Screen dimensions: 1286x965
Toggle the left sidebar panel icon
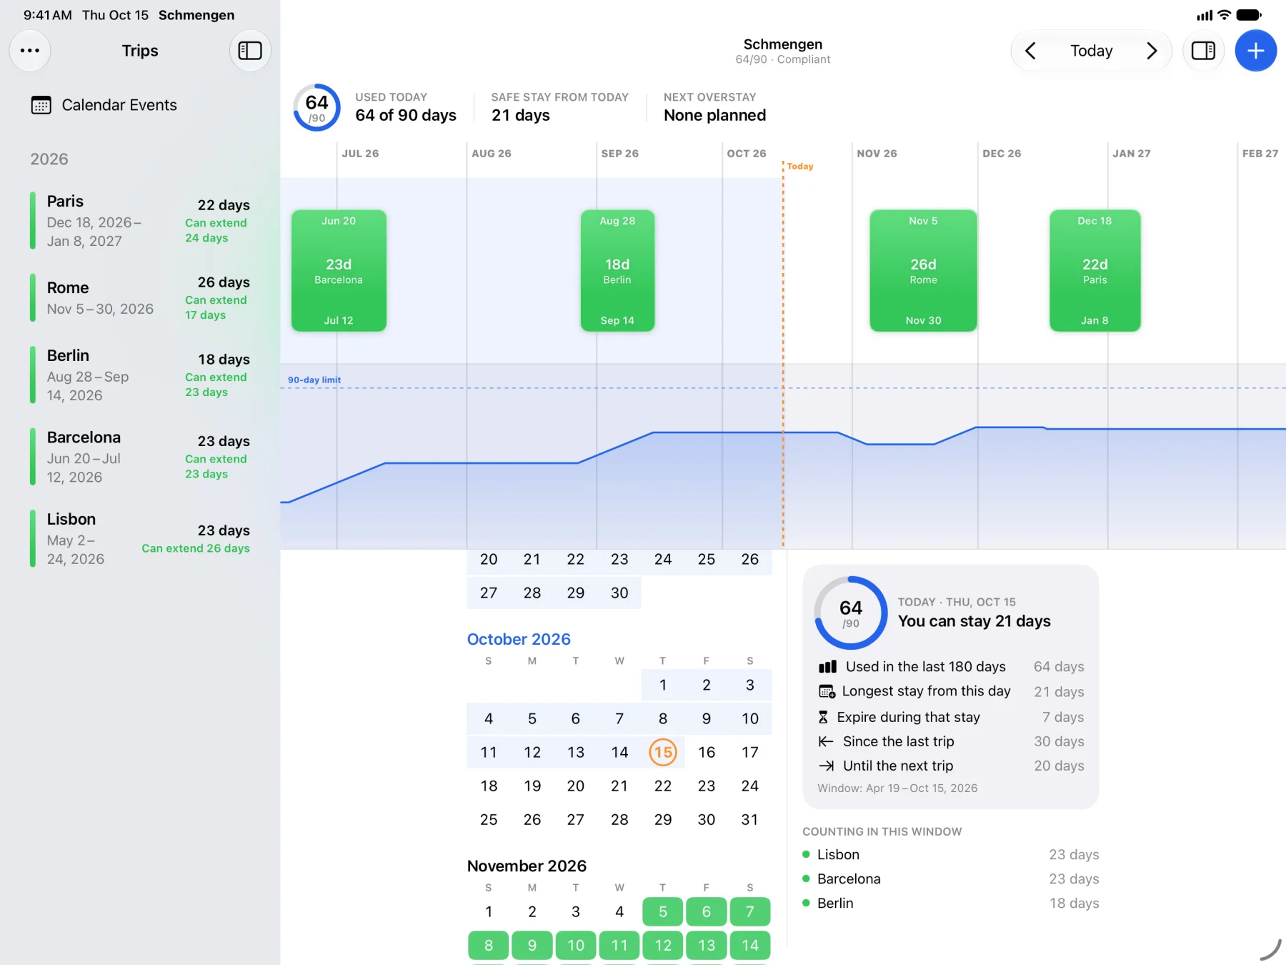click(x=250, y=51)
